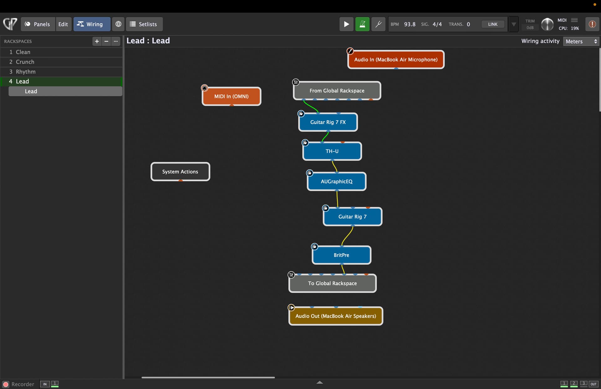
Task: Click the red alert panic icon
Action: click(592, 24)
